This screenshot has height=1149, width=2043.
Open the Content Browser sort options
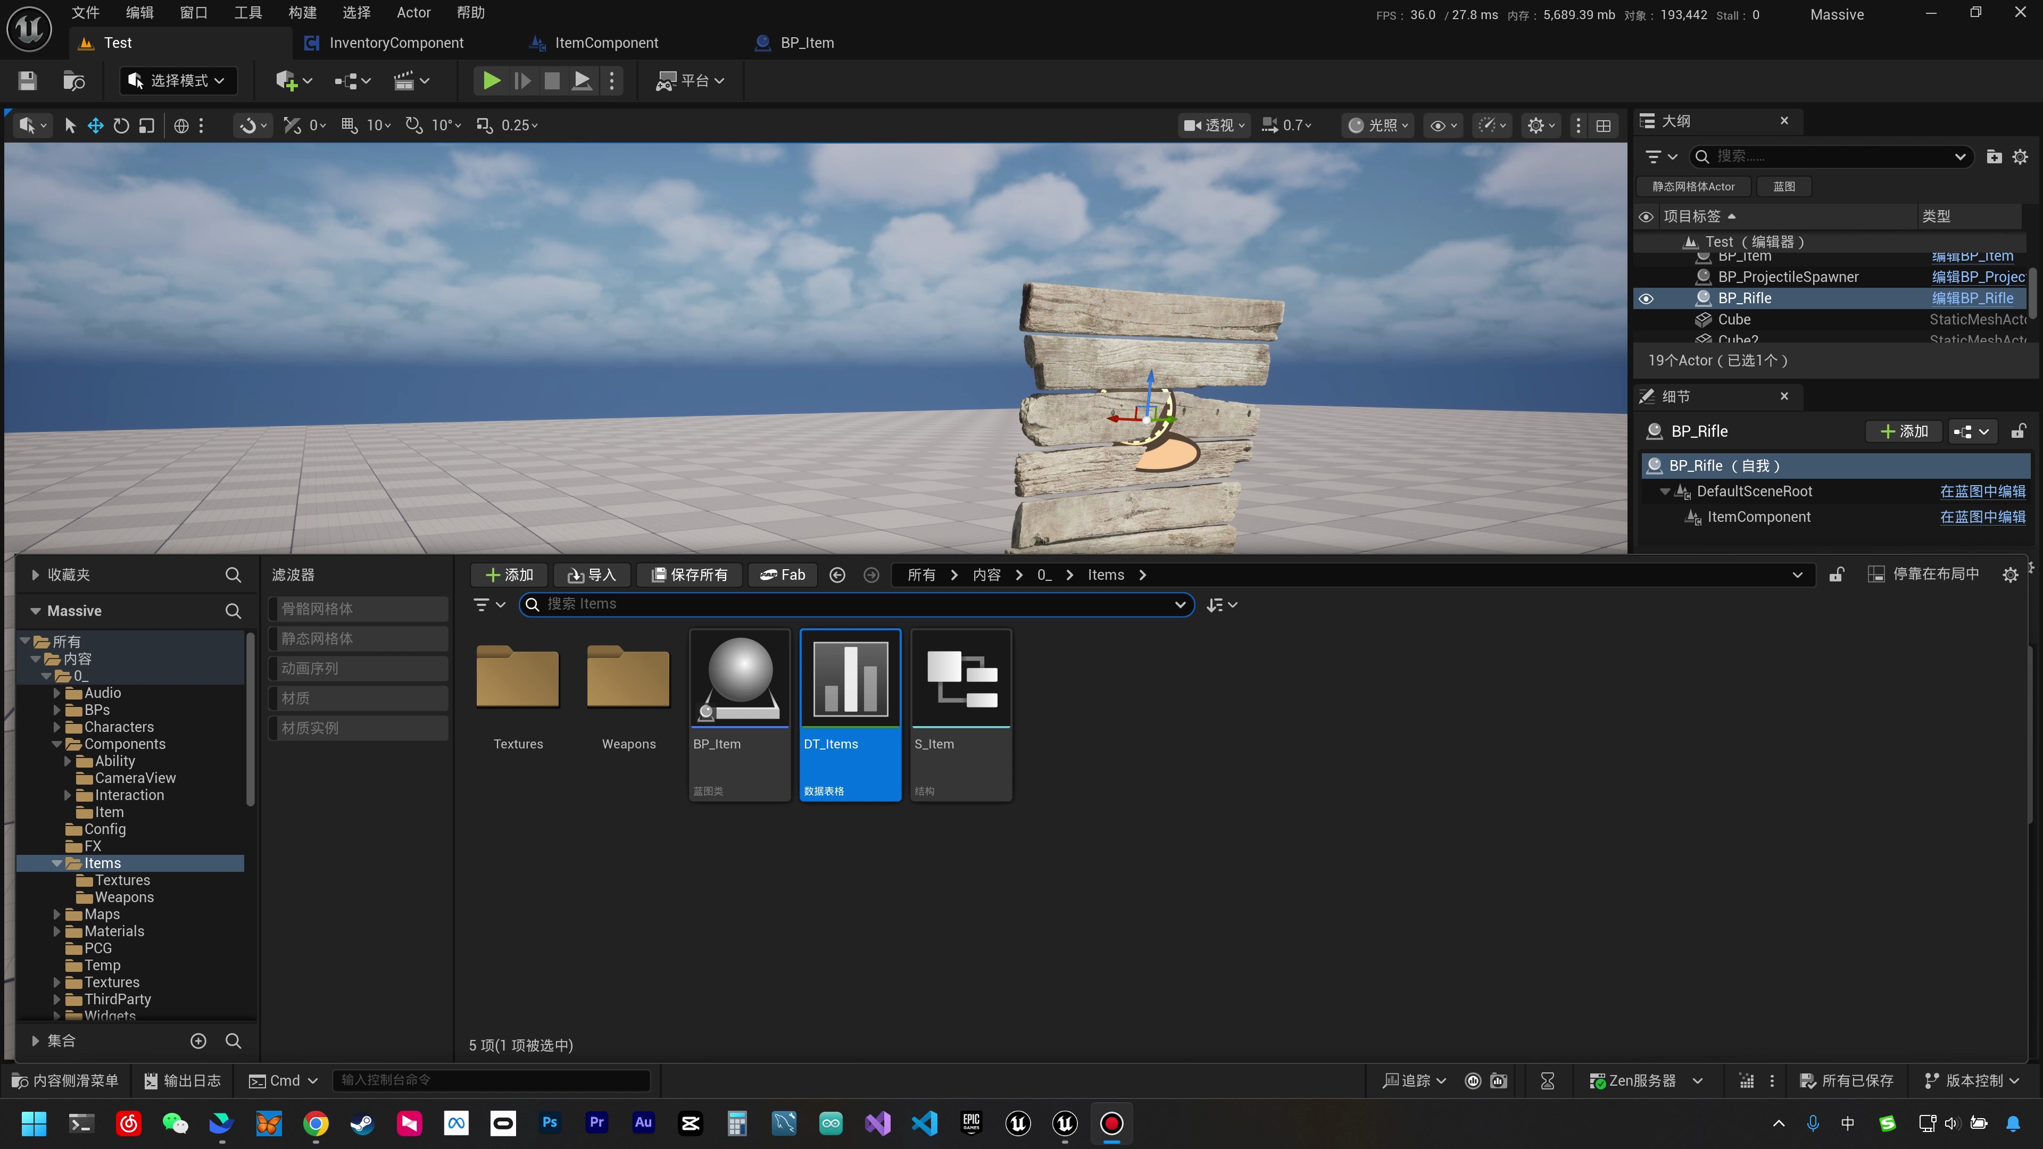coord(1222,605)
